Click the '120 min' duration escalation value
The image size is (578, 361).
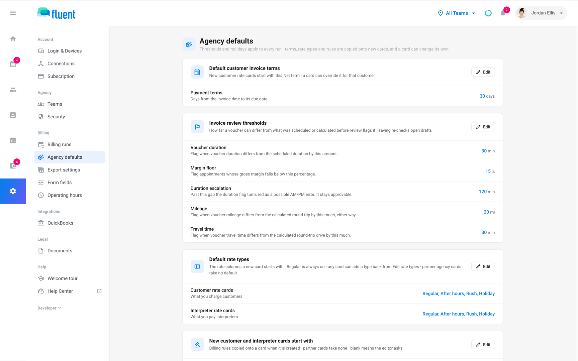click(487, 192)
